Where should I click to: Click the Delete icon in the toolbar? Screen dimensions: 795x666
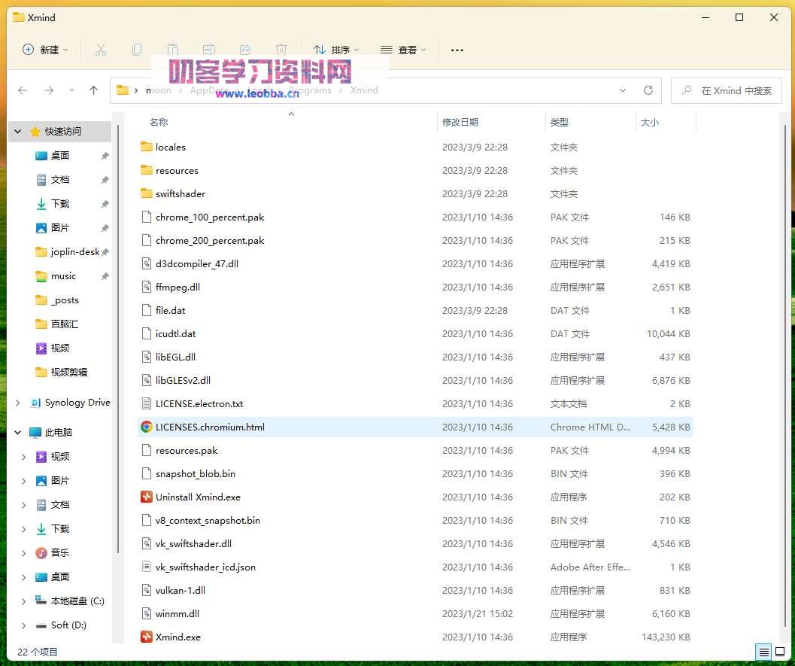(281, 50)
